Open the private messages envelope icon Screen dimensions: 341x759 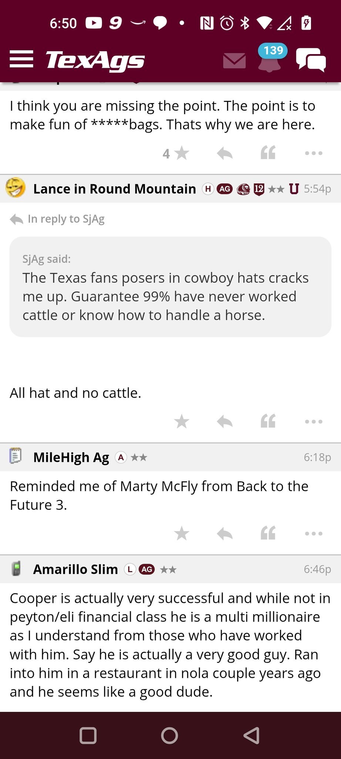(234, 60)
